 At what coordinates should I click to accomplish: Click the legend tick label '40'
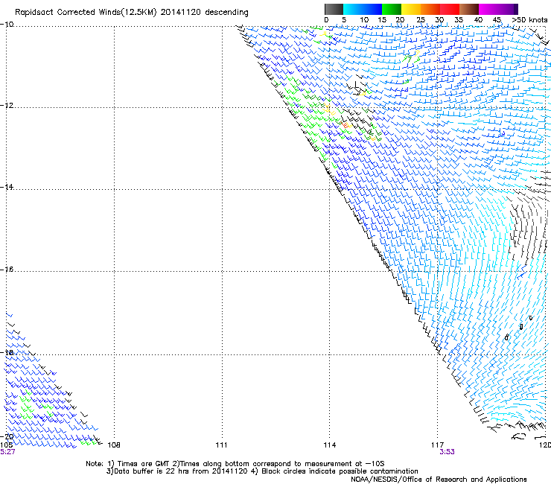pos(478,20)
